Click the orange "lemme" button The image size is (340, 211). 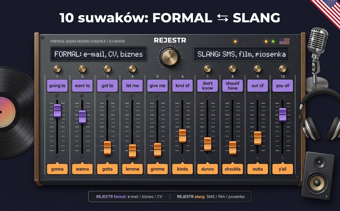pos(132,169)
